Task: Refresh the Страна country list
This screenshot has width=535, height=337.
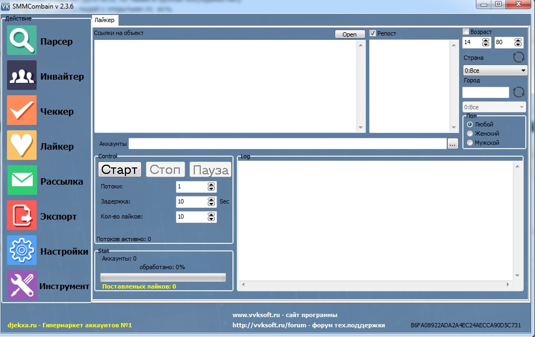Action: tap(519, 57)
